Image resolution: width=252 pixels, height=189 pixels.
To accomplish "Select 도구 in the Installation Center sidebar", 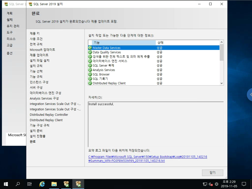I will tap(9, 32).
